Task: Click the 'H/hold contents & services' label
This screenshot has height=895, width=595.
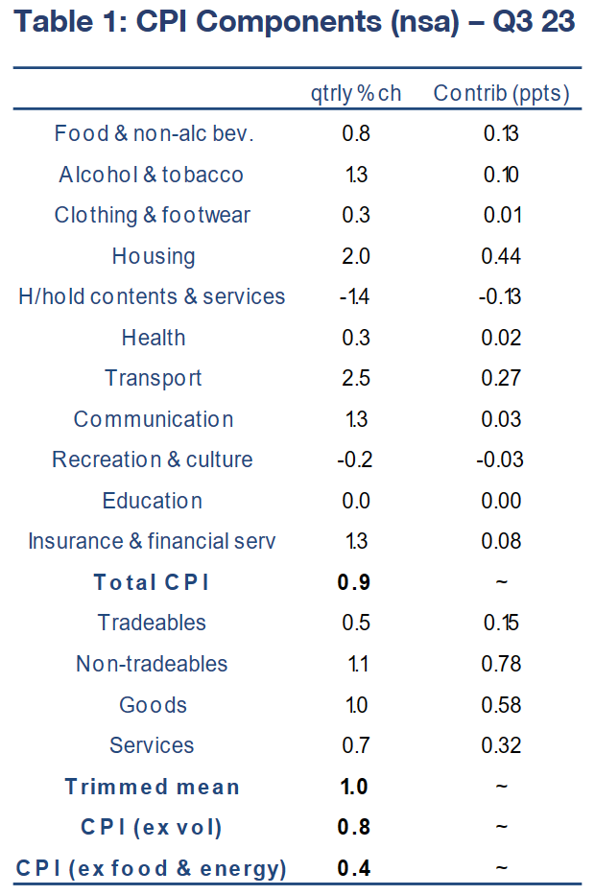Action: [152, 296]
